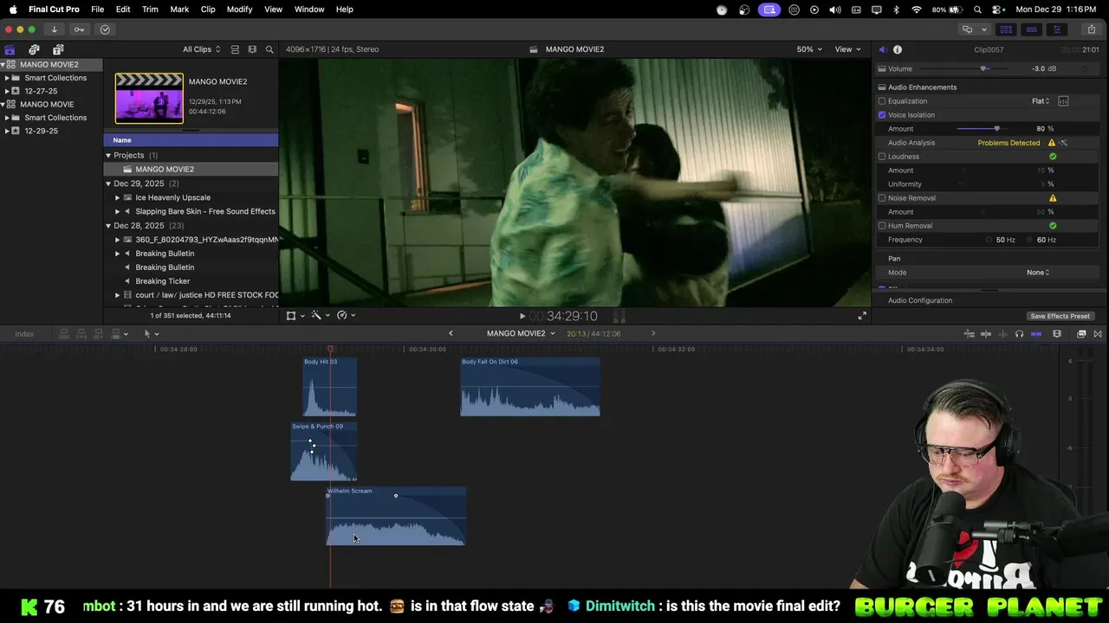
Task: Open the Trim menu
Action: pyautogui.click(x=150, y=10)
